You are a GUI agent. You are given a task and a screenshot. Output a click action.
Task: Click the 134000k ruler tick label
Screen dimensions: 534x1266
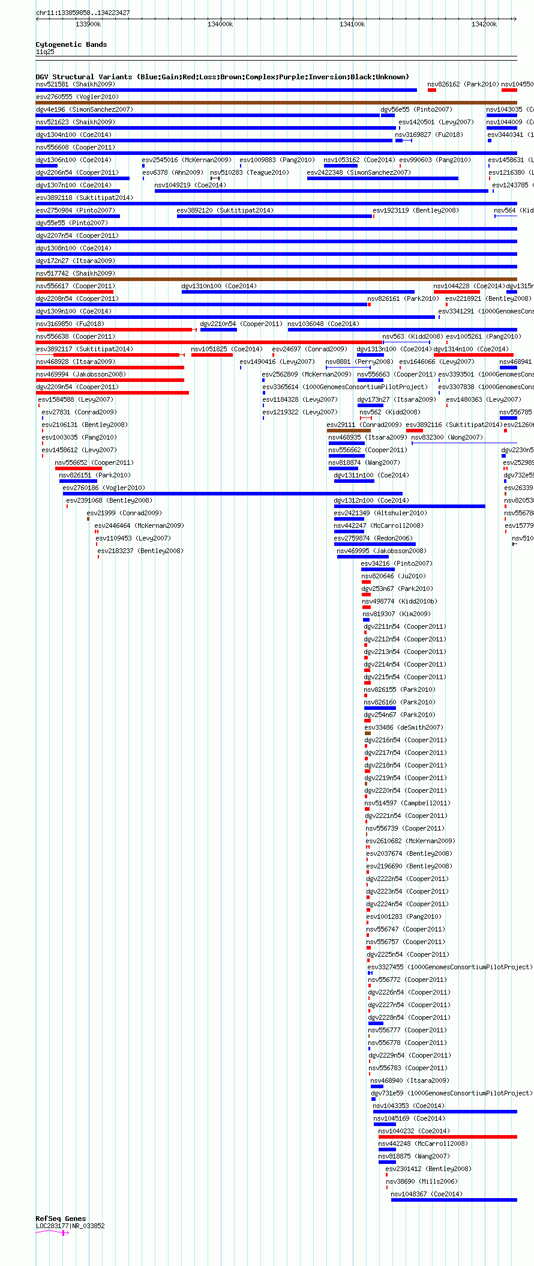[220, 24]
